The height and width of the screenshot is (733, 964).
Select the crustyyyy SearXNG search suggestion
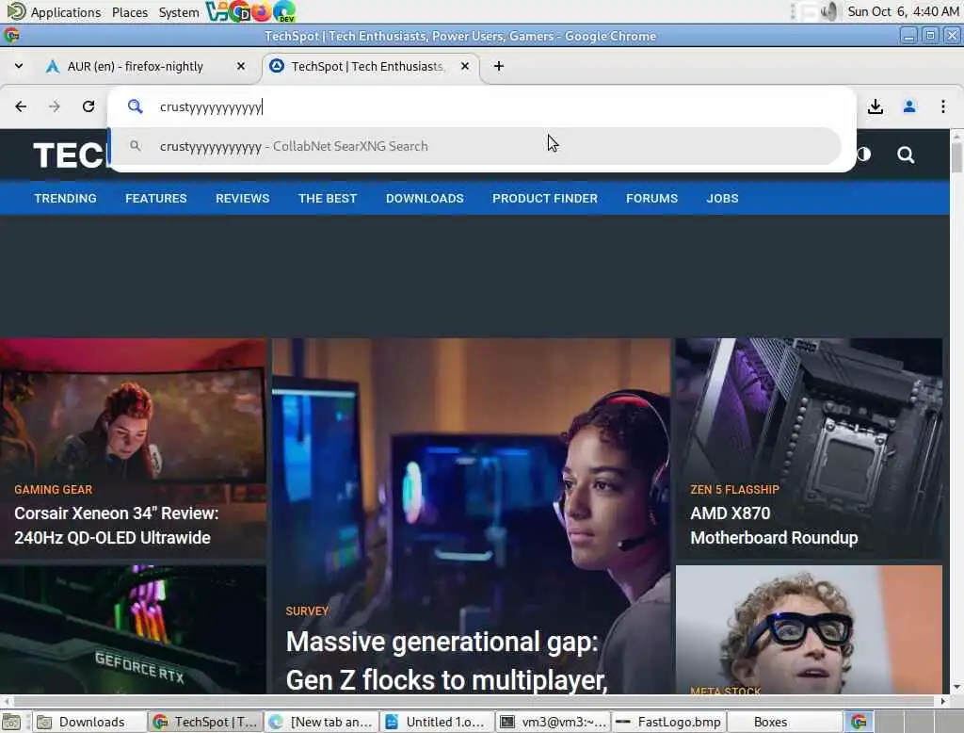[x=474, y=146]
